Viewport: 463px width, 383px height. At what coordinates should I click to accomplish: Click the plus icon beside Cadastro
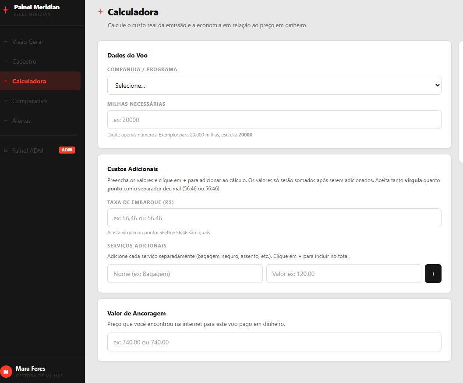click(6, 61)
